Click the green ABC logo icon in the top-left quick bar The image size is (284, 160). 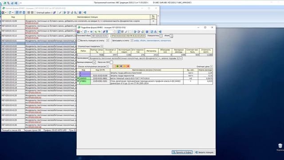tap(5, 3)
